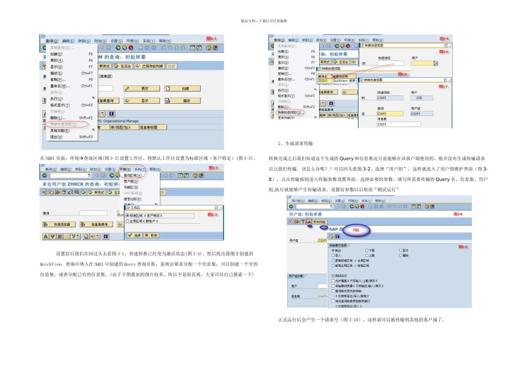
Task: Choose circled 转换快速浏览(Q) entry in figure 3-4
Action: pos(290,113)
